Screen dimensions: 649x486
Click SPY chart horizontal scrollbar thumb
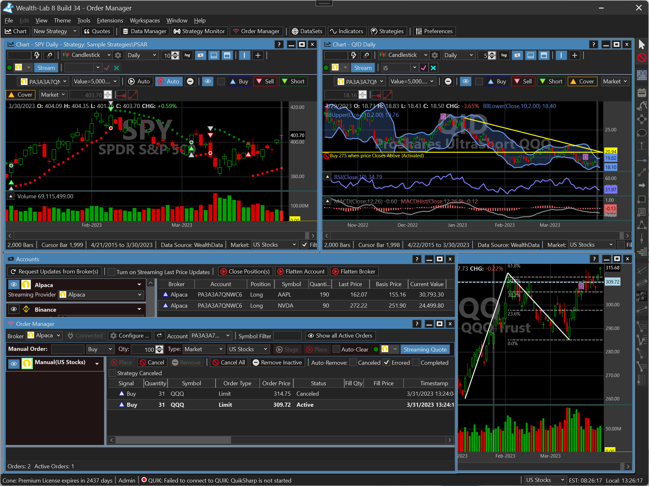[x=307, y=236]
